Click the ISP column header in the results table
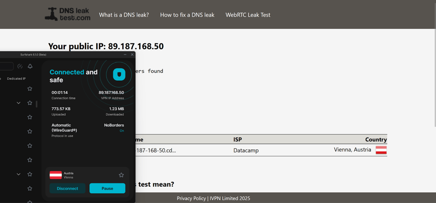This screenshot has height=203, width=436. (238, 139)
